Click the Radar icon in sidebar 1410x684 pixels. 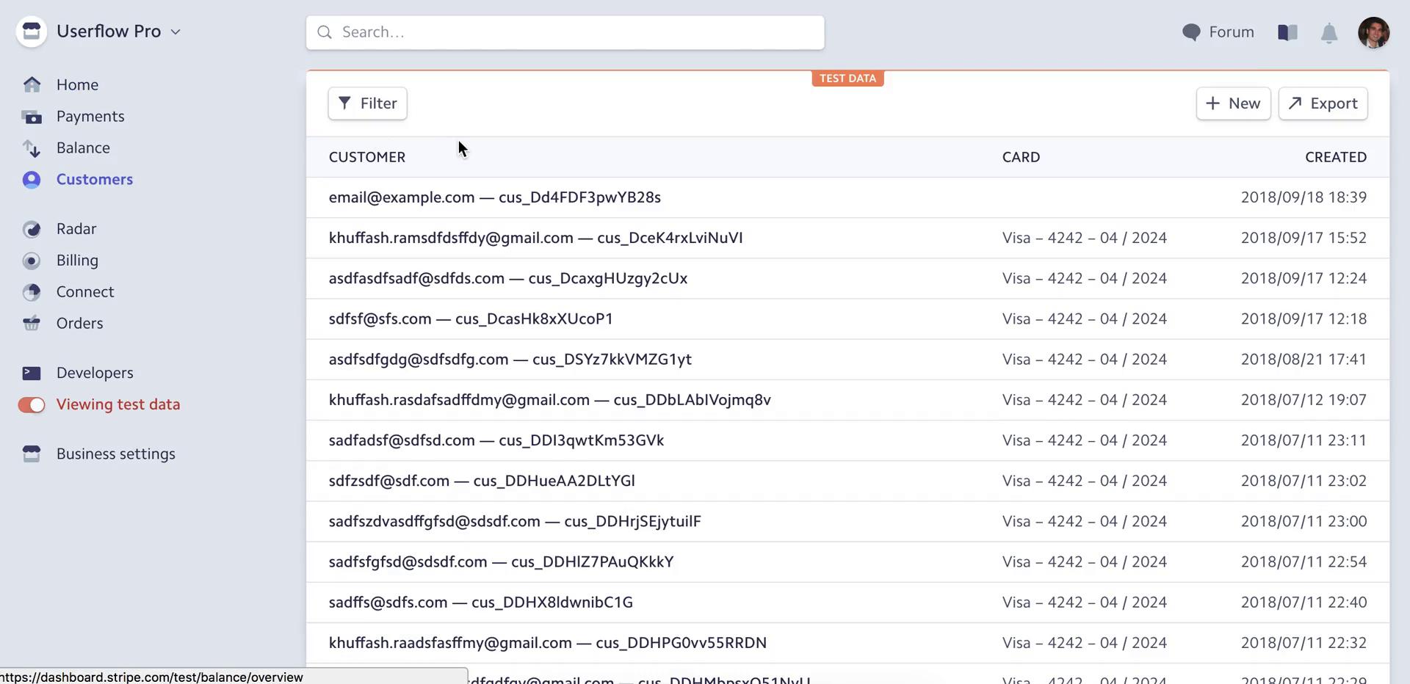click(x=32, y=229)
